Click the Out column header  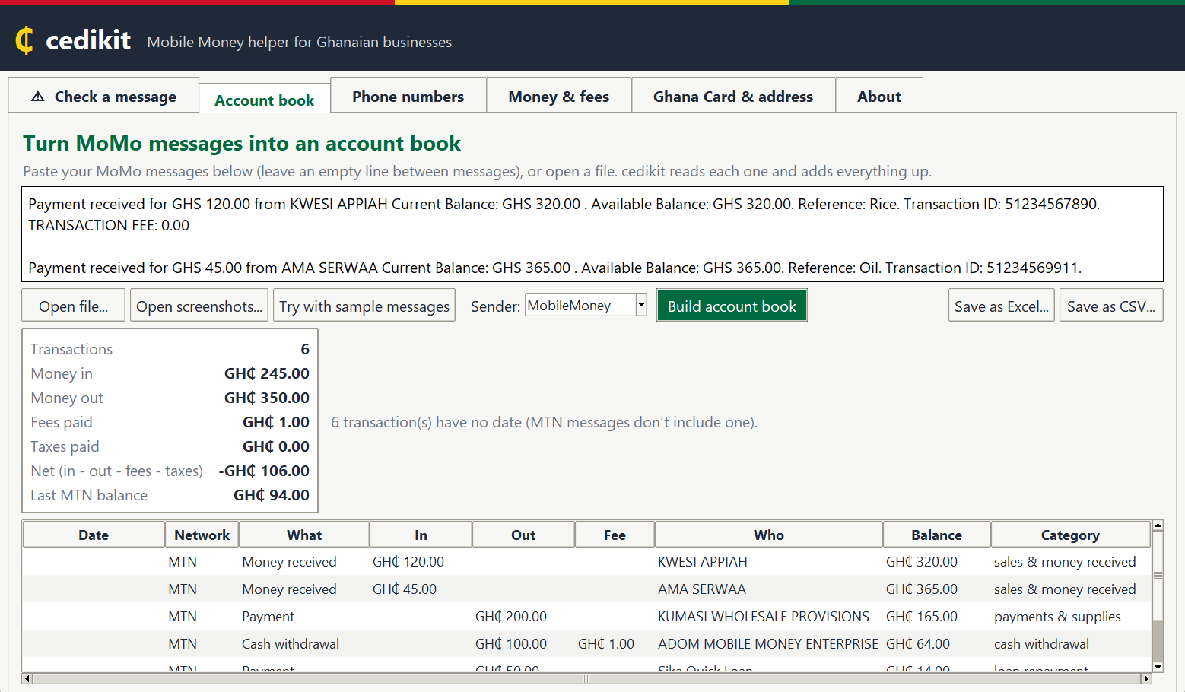tap(523, 535)
